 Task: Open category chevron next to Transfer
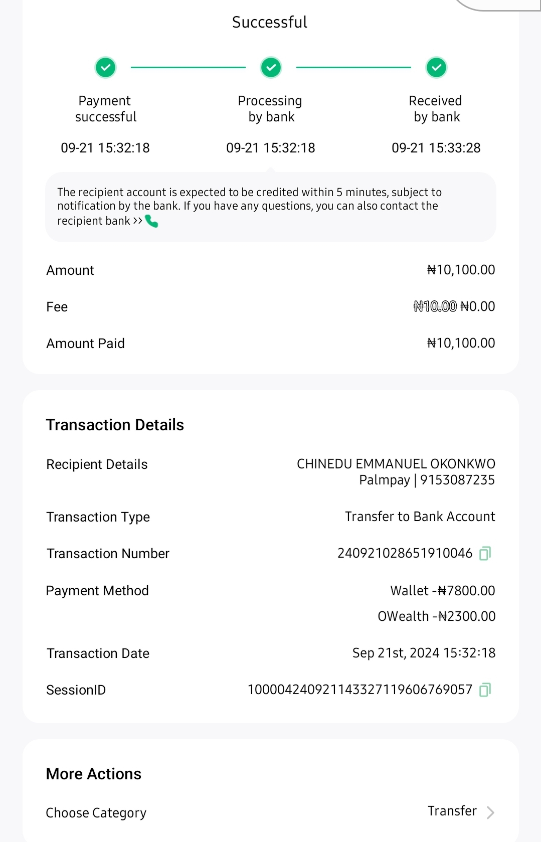pos(490,812)
